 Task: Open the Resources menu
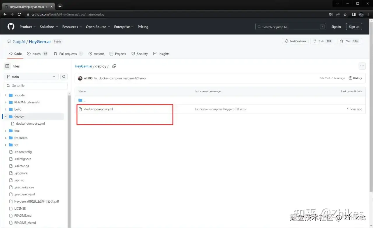(x=72, y=26)
